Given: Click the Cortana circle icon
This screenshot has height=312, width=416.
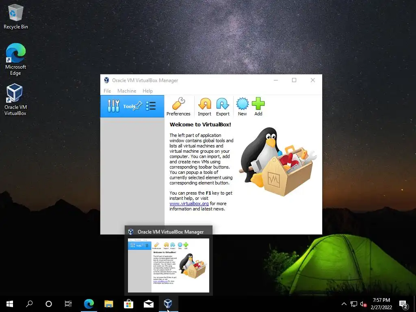Looking at the screenshot, I should [x=49, y=303].
